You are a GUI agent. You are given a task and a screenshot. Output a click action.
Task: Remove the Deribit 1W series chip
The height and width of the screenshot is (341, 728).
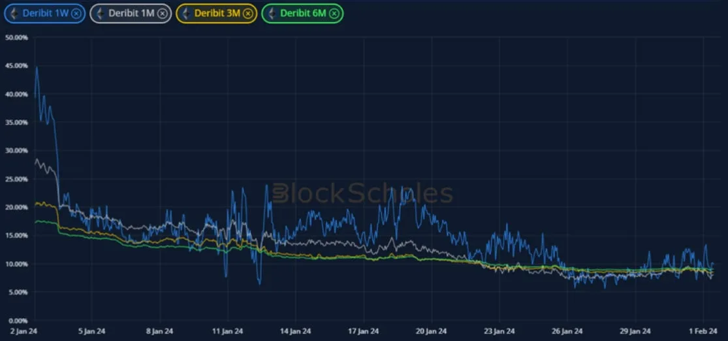(x=76, y=14)
